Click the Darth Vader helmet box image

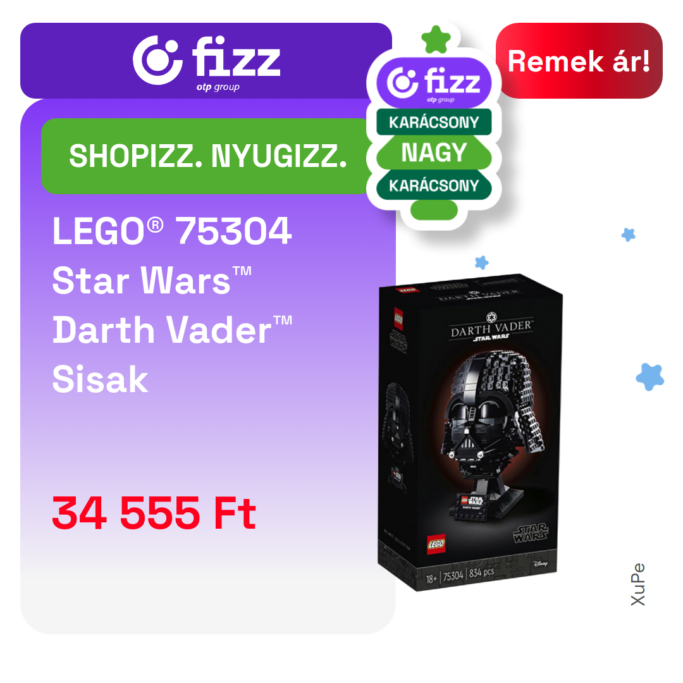pos(471,432)
